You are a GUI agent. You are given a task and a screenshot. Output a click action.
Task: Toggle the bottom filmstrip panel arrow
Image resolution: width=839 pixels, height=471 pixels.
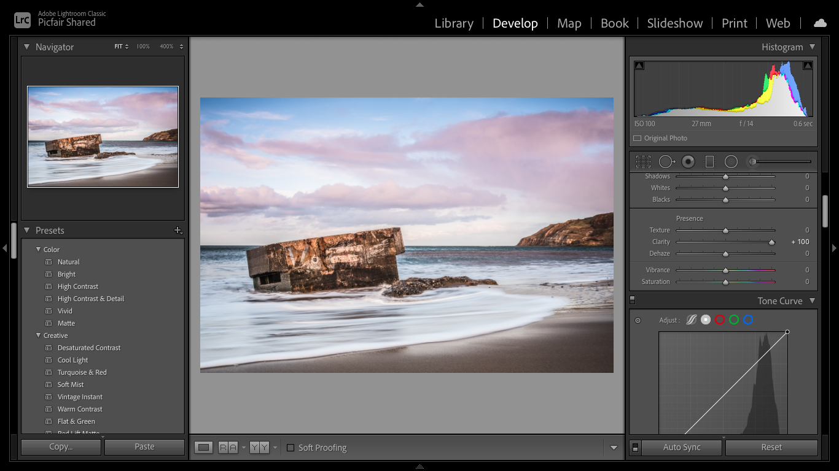coord(419,467)
